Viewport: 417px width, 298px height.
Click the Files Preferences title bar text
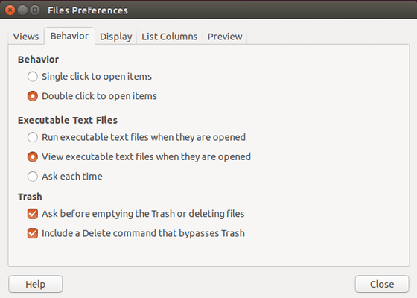[x=88, y=10]
